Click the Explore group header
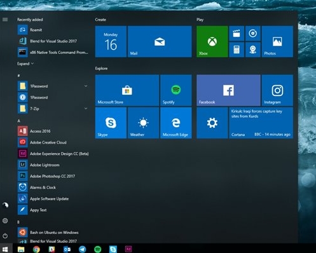The width and height of the screenshot is (316, 253). [101, 69]
